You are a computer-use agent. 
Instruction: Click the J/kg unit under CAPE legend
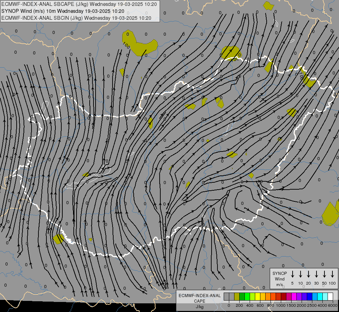tap(199, 307)
